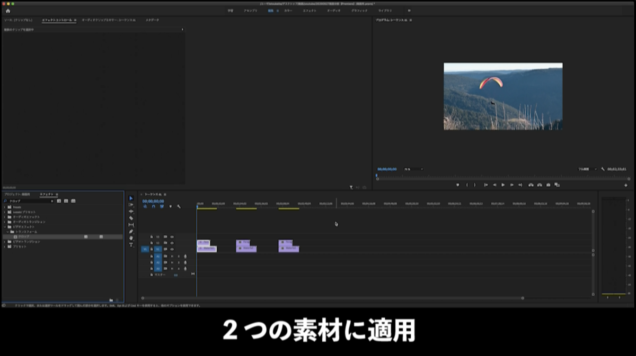636x356 pixels.
Task: Click 32-bit Color filter icon
Action: 66,201
